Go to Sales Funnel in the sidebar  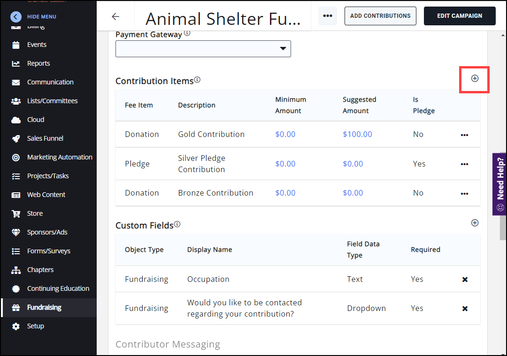pyautogui.click(x=45, y=138)
